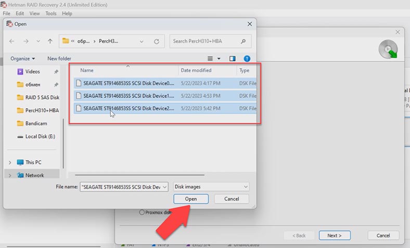
Task: Click the Device0 file icon
Action: 79,83
